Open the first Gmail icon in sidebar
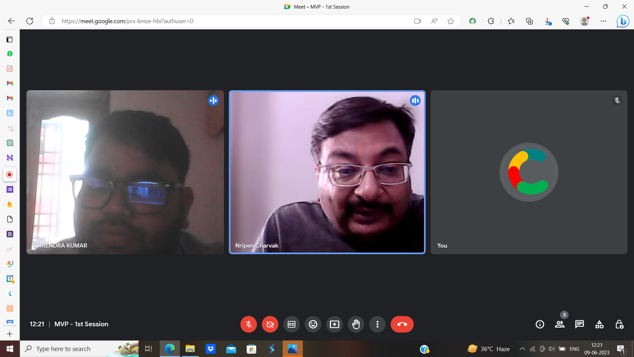 pos(10,83)
